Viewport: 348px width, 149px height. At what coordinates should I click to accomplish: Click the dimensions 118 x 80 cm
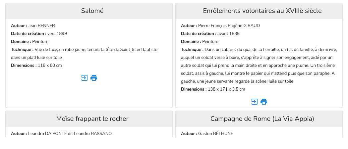[x=50, y=66]
